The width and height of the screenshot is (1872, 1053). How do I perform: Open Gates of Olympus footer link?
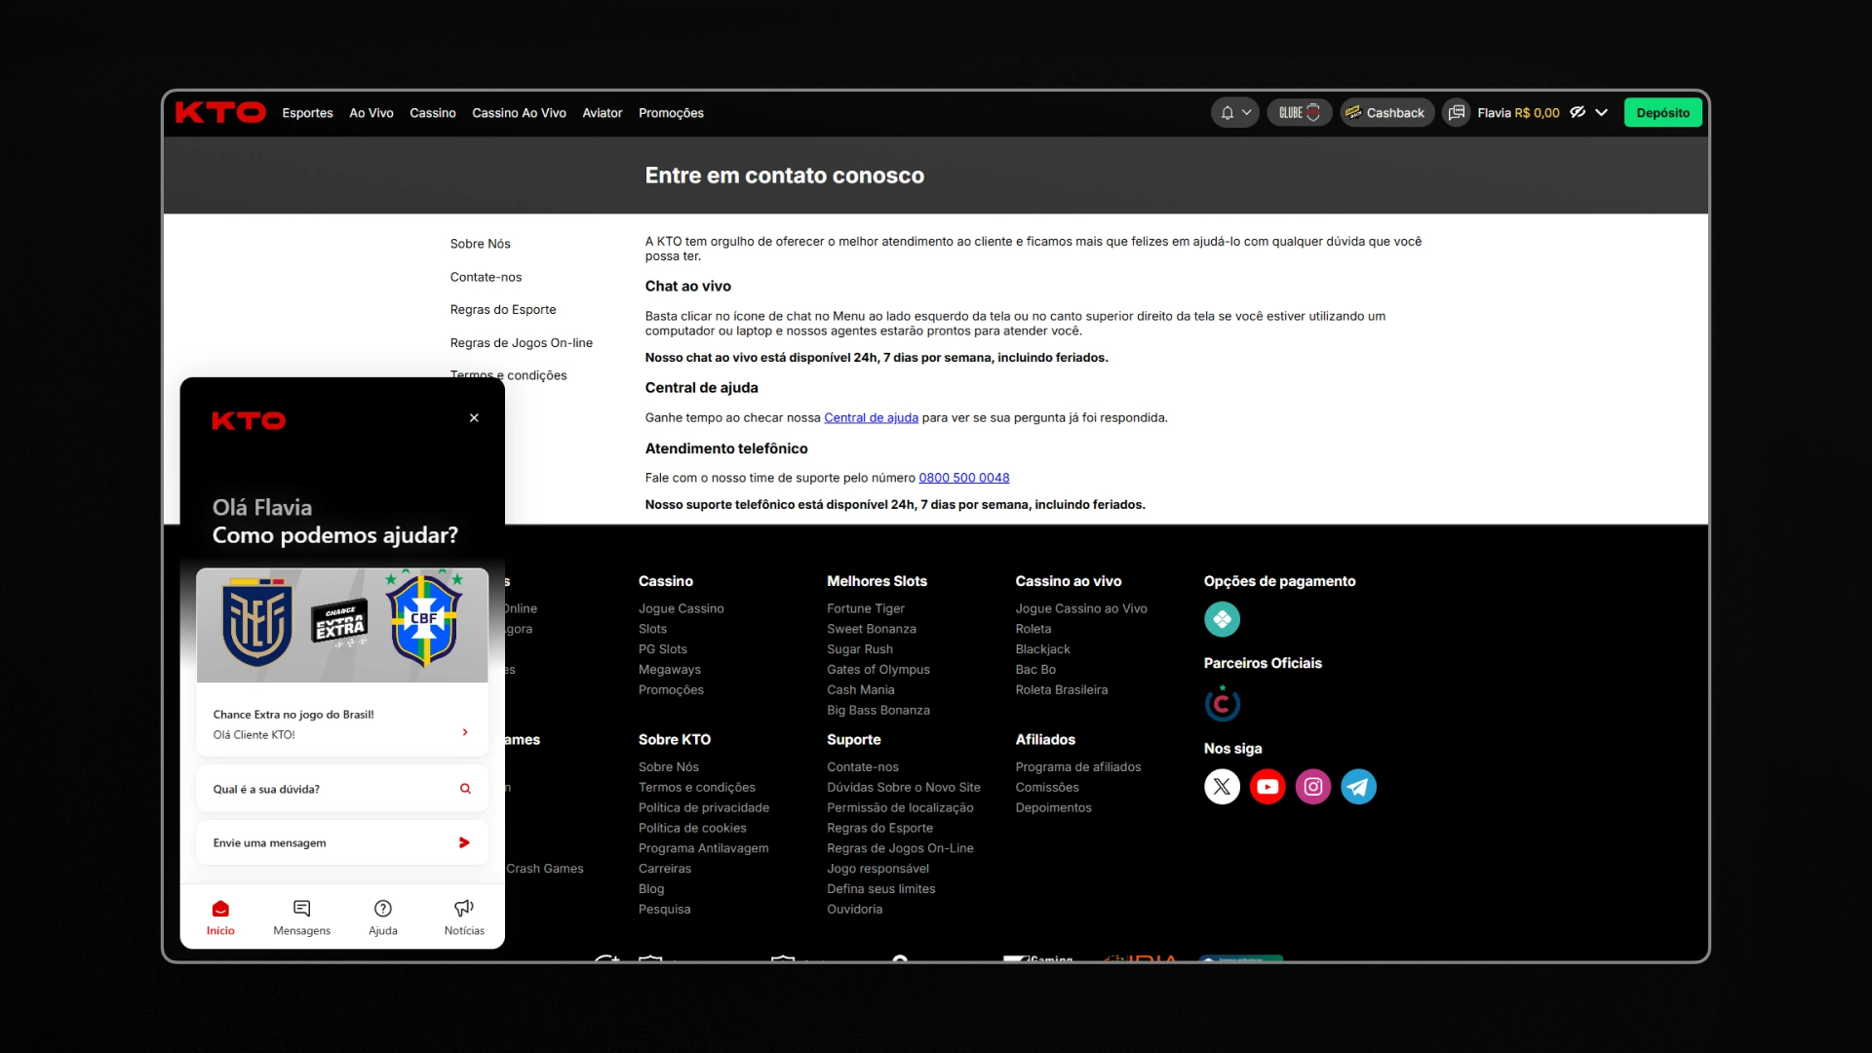point(877,670)
